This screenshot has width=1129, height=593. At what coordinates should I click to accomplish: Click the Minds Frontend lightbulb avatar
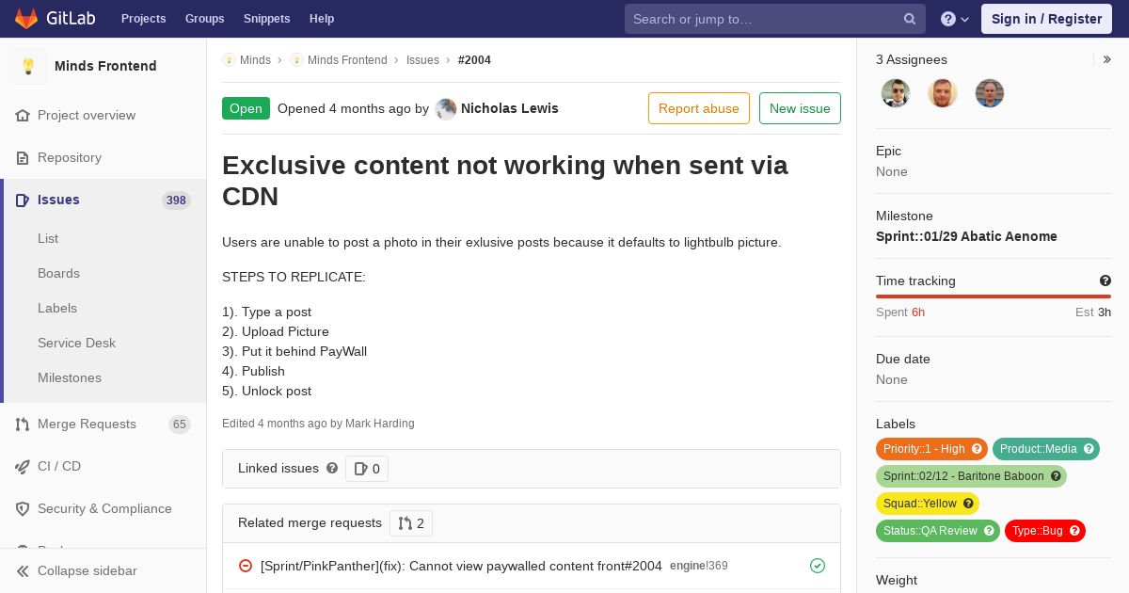pos(28,66)
